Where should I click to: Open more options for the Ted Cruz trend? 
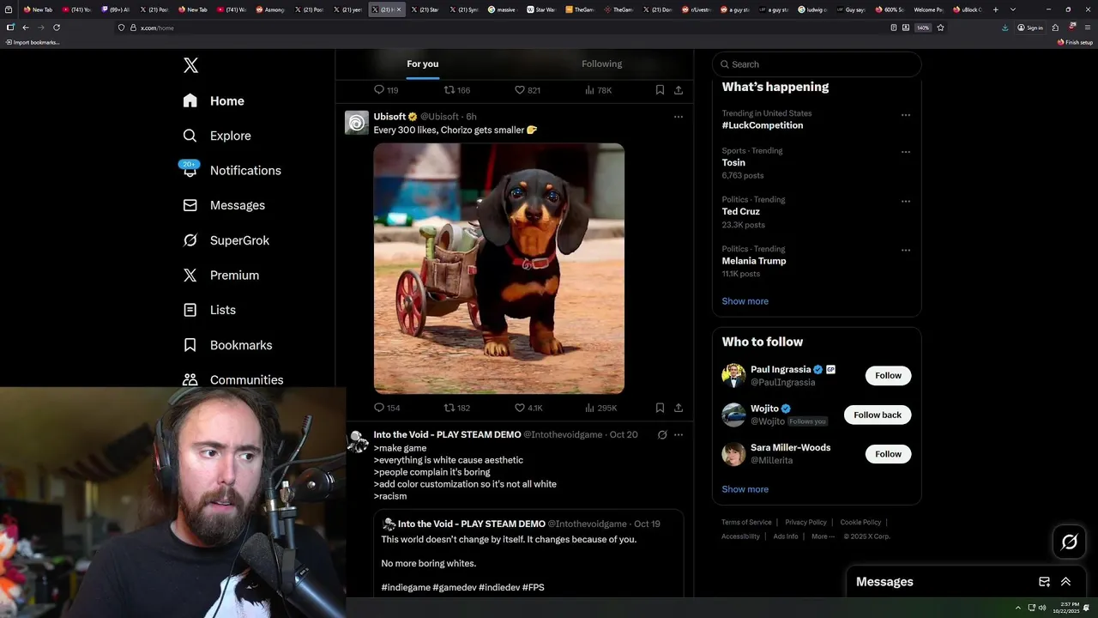pyautogui.click(x=906, y=201)
